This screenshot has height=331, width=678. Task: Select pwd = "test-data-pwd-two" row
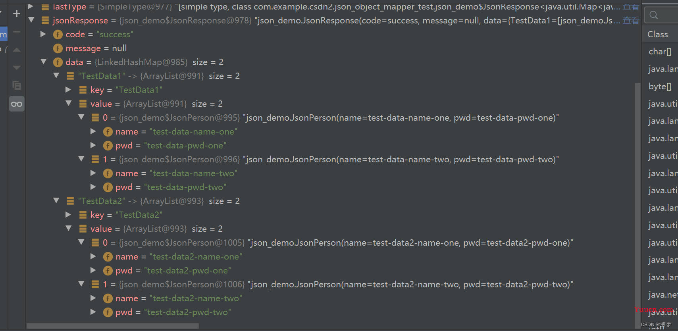331,187
